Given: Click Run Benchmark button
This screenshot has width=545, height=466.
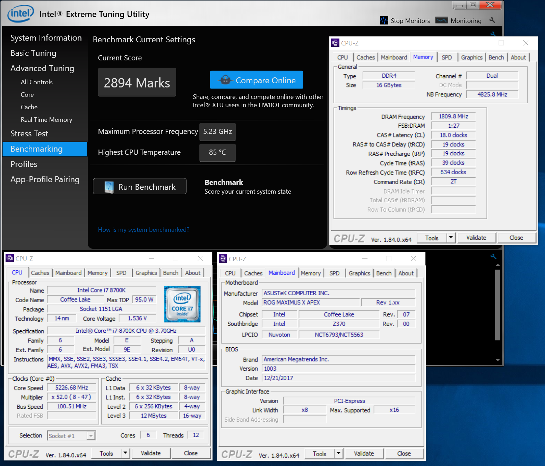Looking at the screenshot, I should pos(139,186).
